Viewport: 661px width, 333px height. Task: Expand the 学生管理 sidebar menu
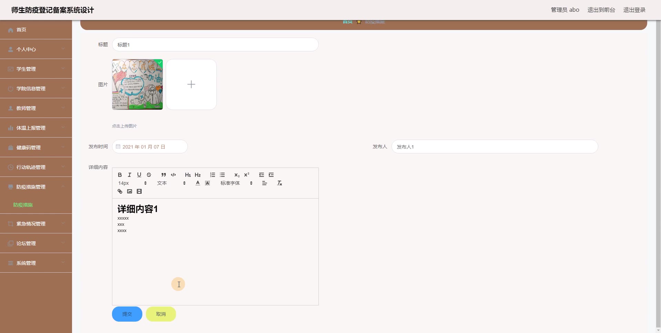36,69
